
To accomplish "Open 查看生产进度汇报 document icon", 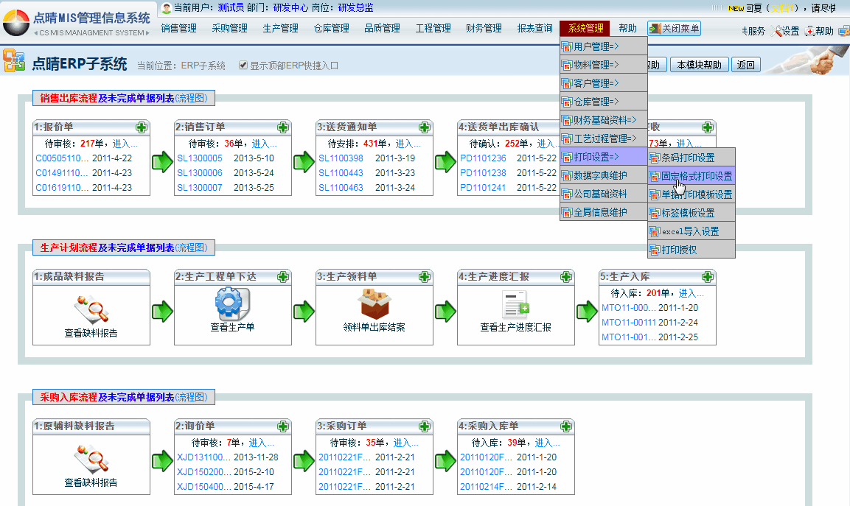I will pos(515,303).
